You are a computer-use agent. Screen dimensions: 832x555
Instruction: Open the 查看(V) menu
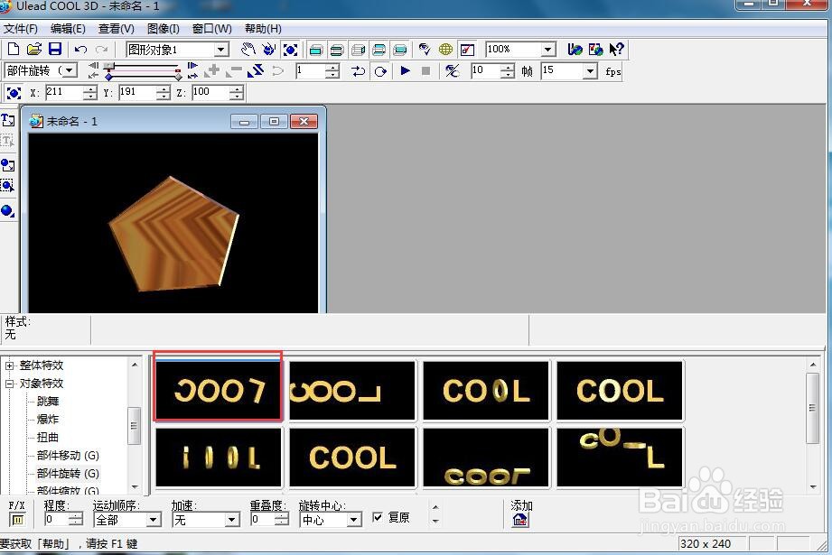pyautogui.click(x=117, y=29)
